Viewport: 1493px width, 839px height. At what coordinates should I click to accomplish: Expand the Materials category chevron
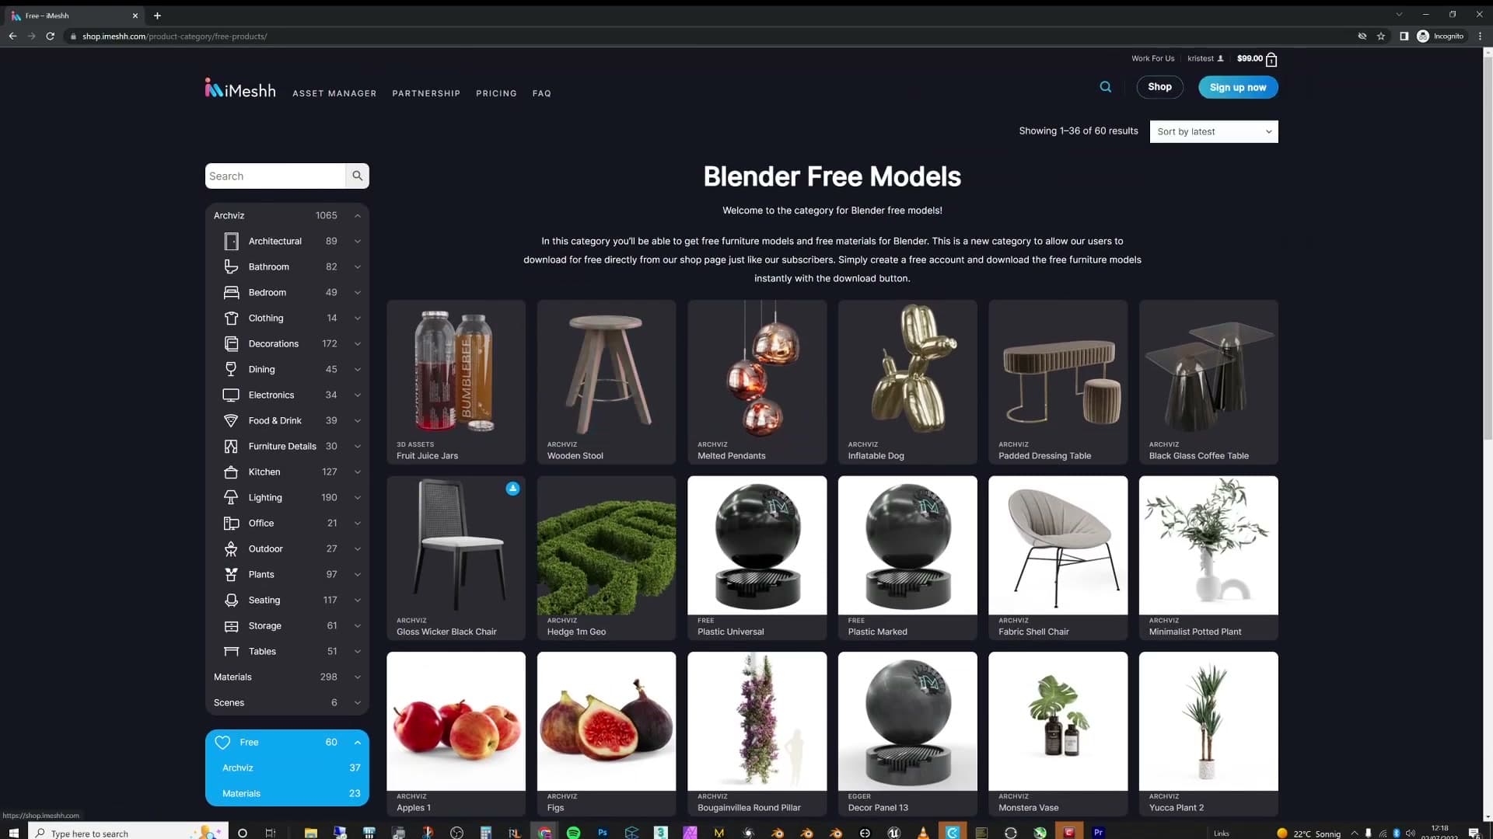pos(357,677)
